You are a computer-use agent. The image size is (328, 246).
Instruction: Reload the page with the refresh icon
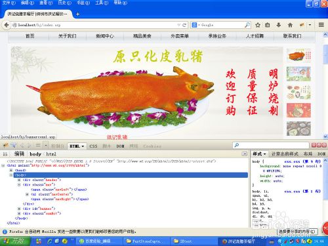(x=184, y=25)
